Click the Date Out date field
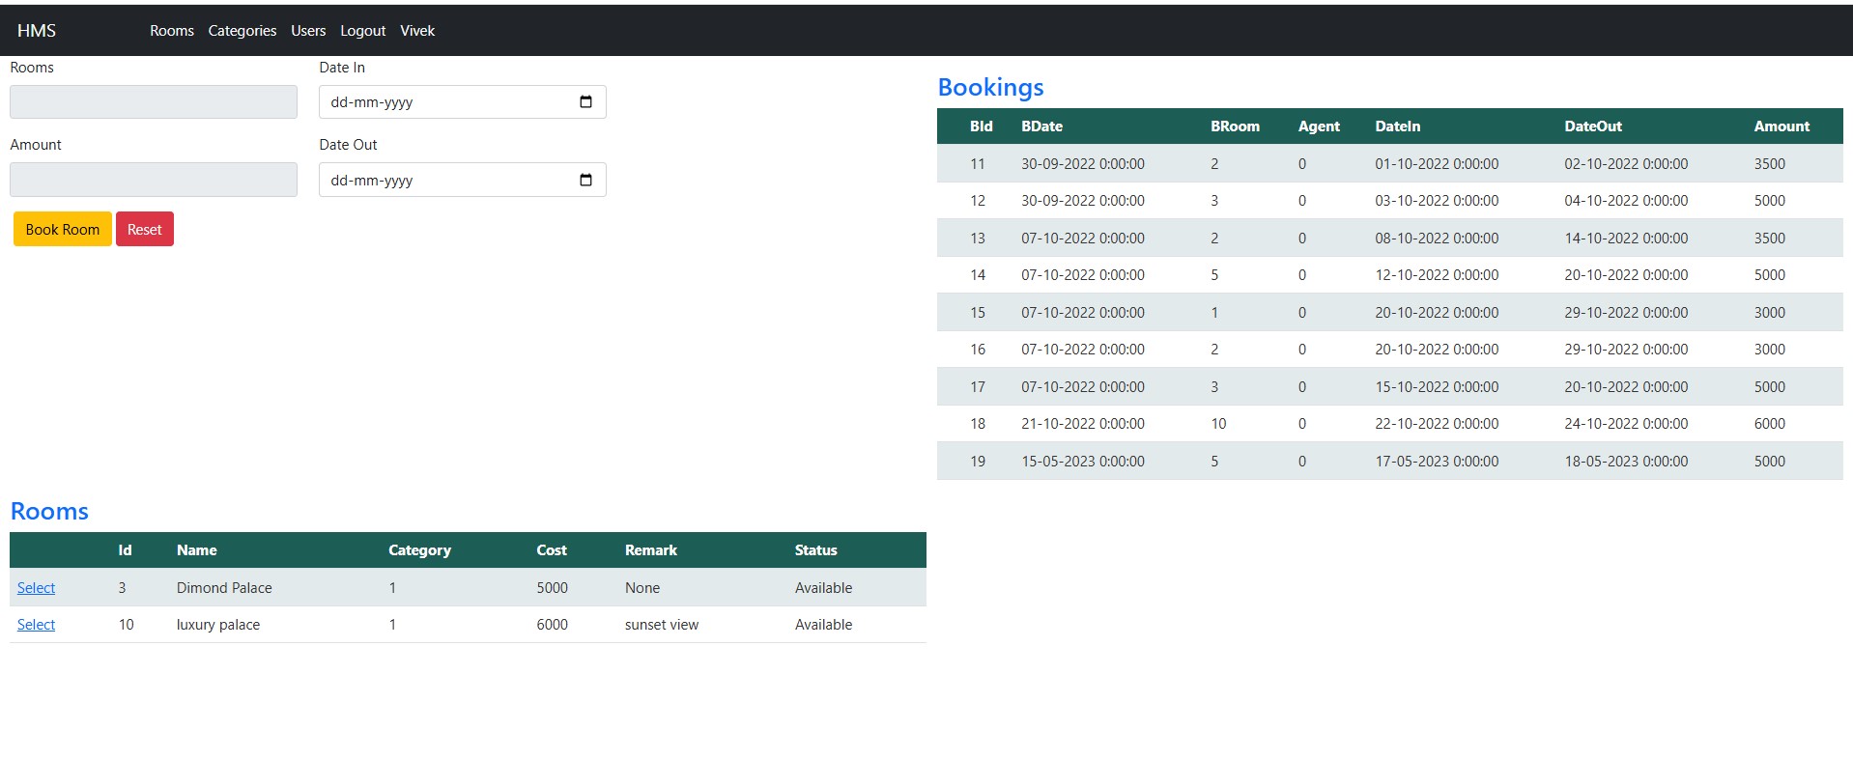 tap(463, 180)
